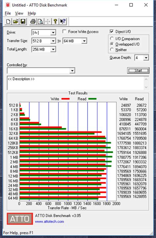Click the green Read legend swatch

92,99
